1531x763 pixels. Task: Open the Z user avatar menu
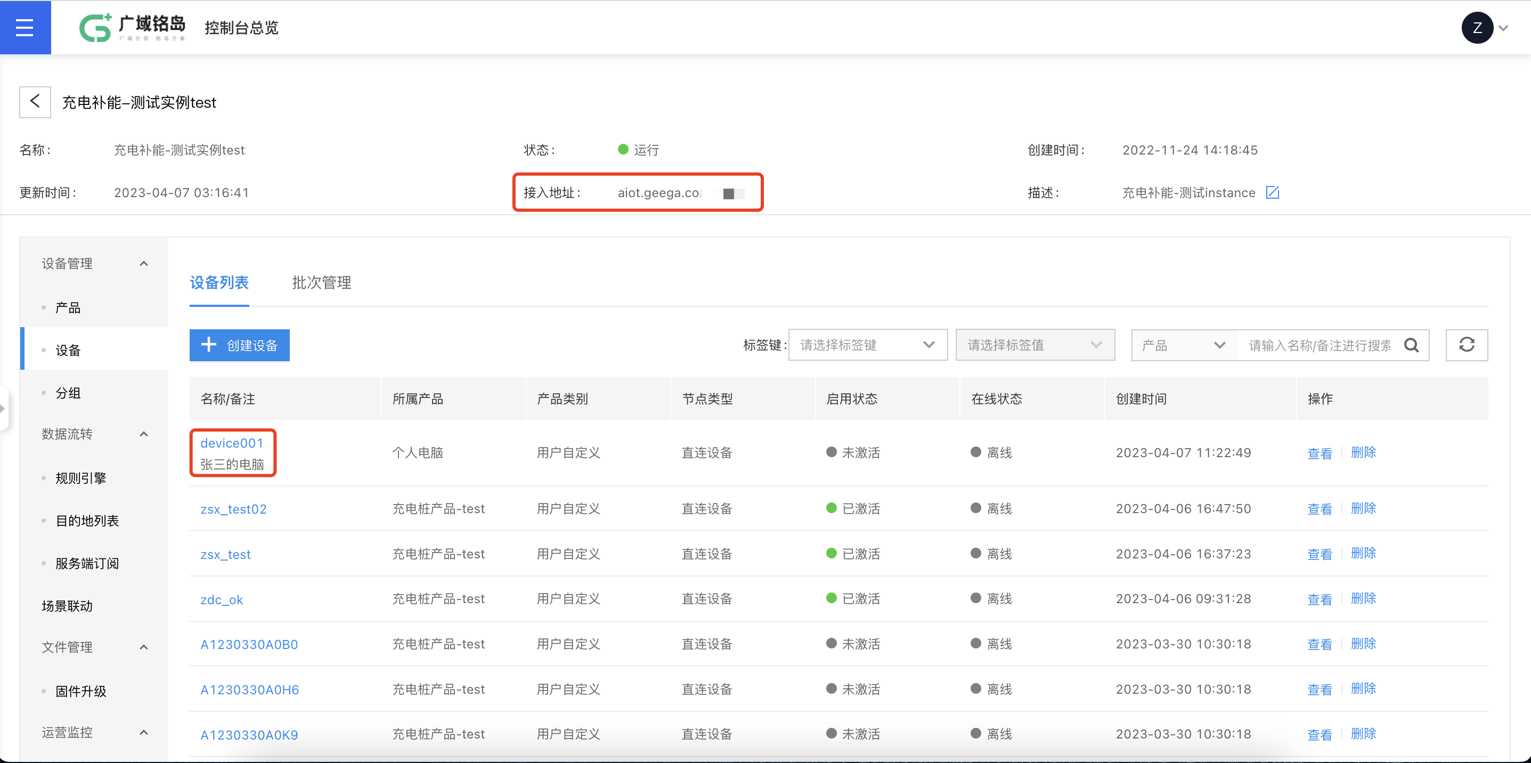point(1477,27)
